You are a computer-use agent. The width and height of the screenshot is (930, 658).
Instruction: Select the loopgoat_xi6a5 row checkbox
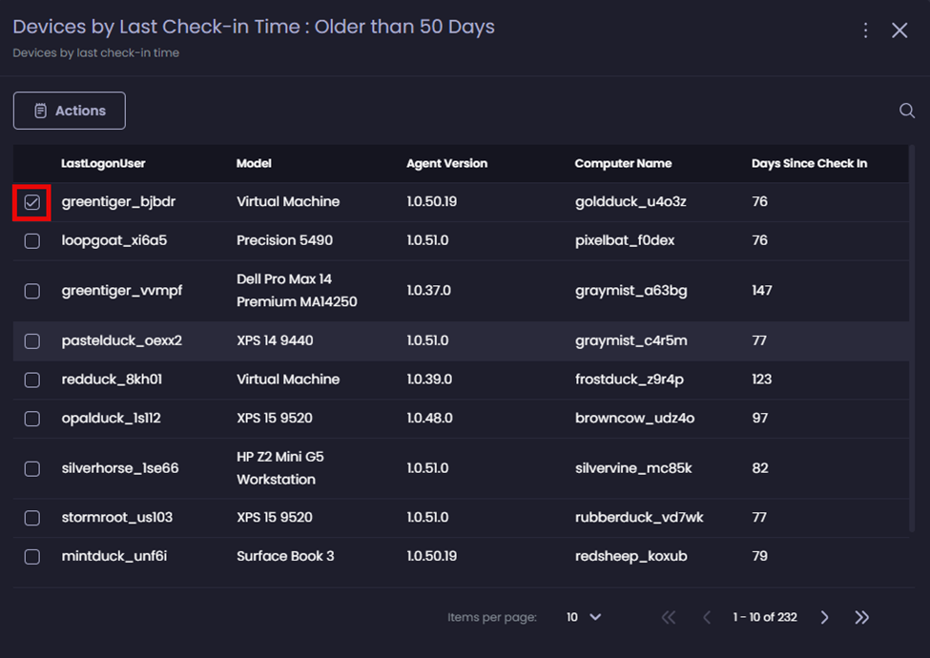coord(32,241)
